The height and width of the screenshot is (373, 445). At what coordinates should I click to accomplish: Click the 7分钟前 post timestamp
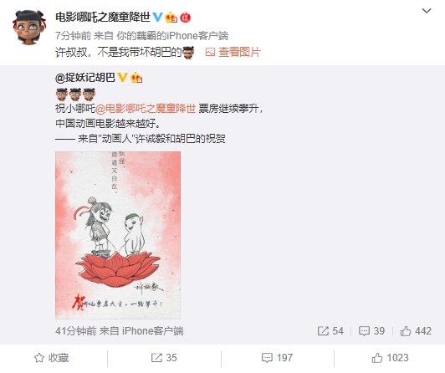tap(74, 36)
